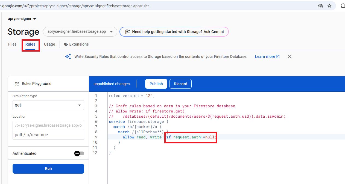Click Need help getting started Ask Gemini button

click(174, 32)
